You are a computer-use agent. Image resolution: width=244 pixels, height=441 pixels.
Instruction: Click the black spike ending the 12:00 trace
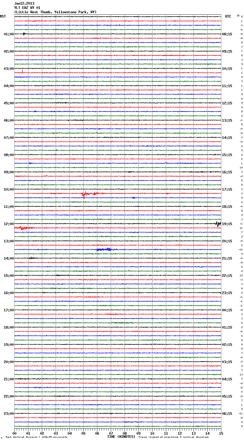point(218,224)
